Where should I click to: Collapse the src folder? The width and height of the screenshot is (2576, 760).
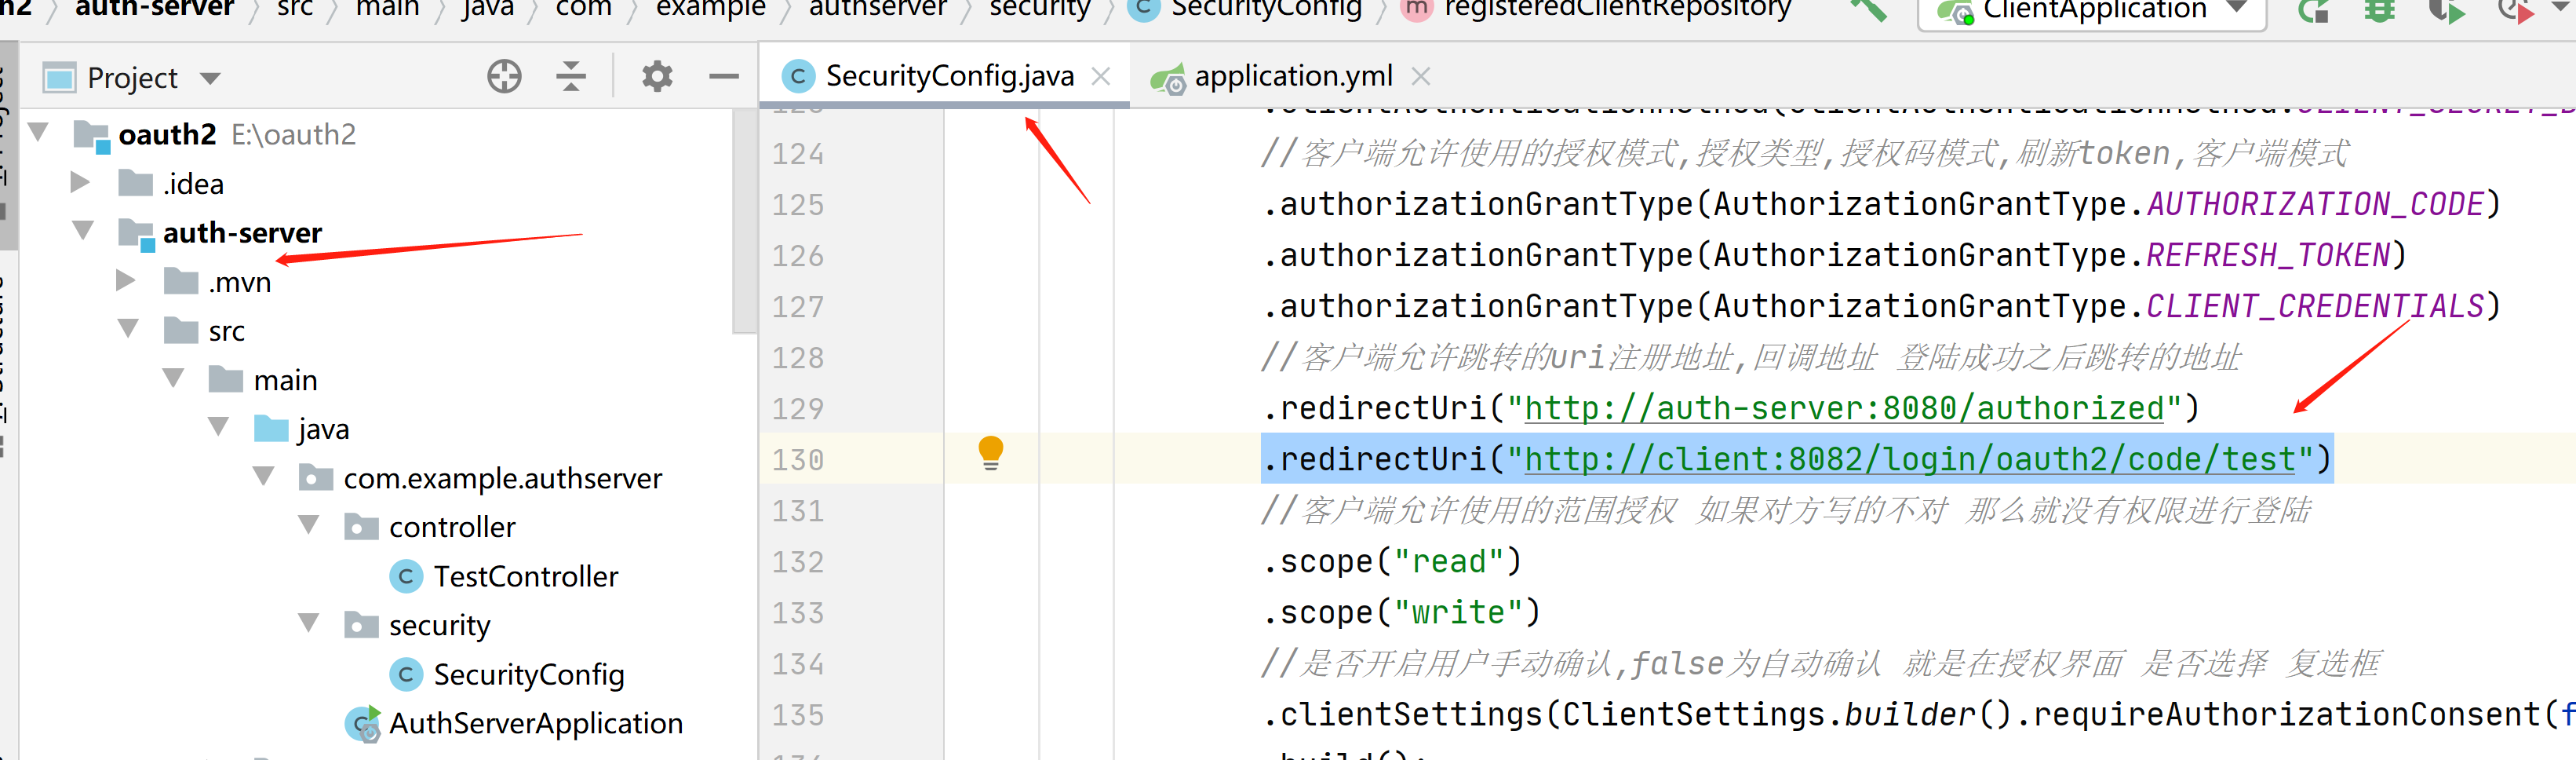click(x=128, y=329)
